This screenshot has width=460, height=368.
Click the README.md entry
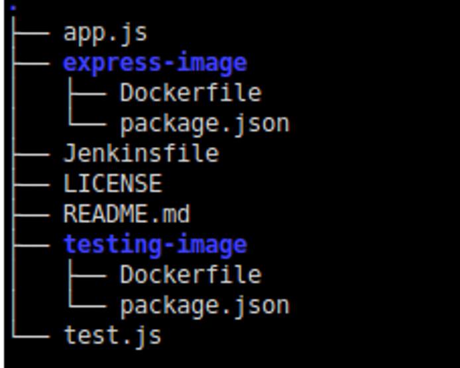[127, 214]
